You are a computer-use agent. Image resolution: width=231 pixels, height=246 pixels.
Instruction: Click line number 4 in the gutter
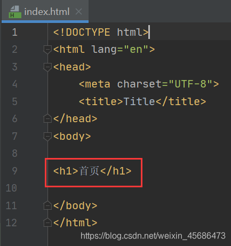point(15,84)
